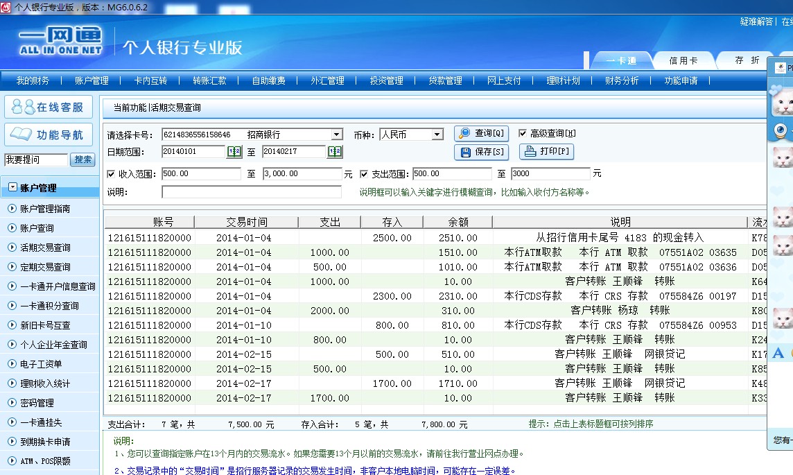Toggle the 支出范围 expense range checkbox
Viewport: 793px width, 475px height.
365,174
